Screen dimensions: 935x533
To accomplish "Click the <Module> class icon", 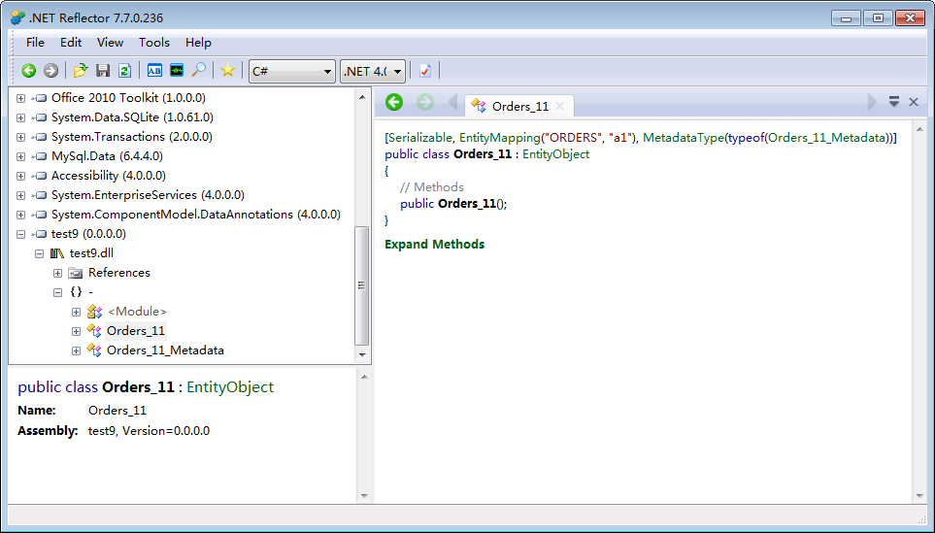I will (x=94, y=312).
